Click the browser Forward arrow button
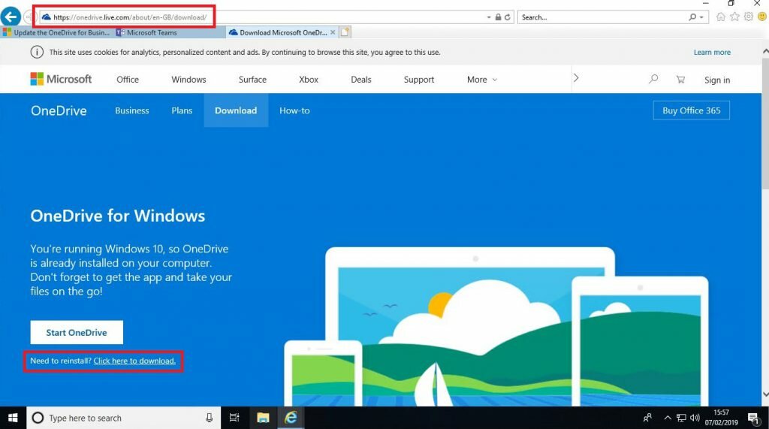This screenshot has width=769, height=429. [29, 17]
